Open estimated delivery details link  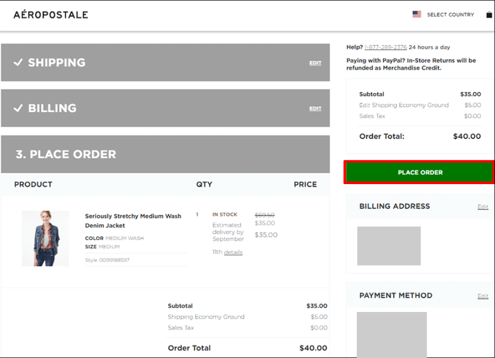pyautogui.click(x=233, y=252)
